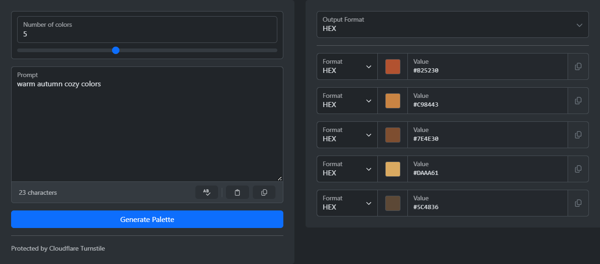Copy the #5C4836 color value
This screenshot has height=264, width=600.
pos(578,203)
